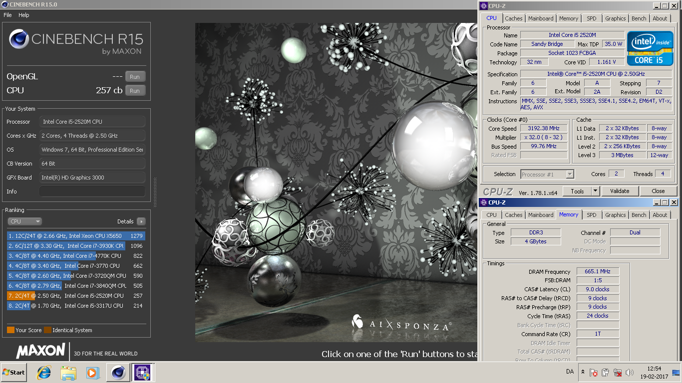This screenshot has width=682, height=383.
Task: Open SPD tab in upper CPU-Z window
Action: click(592, 18)
